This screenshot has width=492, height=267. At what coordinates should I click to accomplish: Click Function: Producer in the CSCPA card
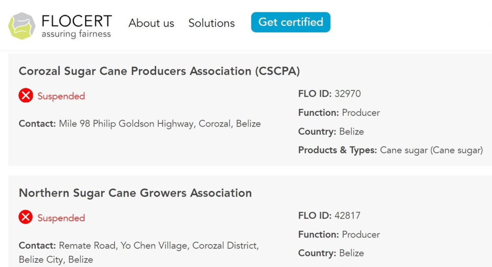coord(339,112)
